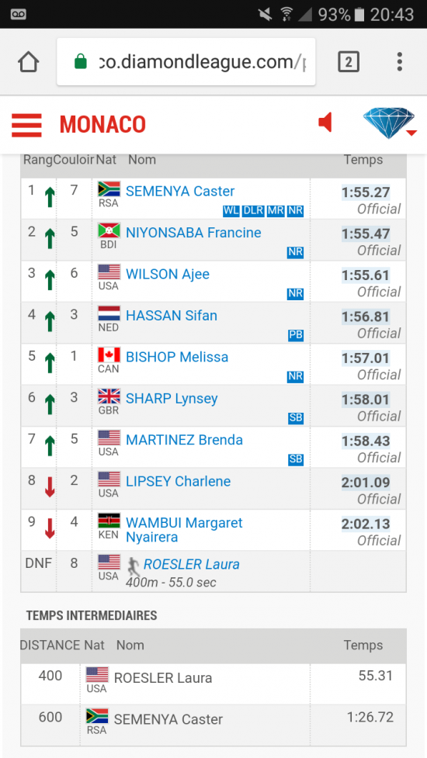This screenshot has width=427, height=758.
Task: Open SEMENYA Caster athlete profile link
Action: (x=180, y=191)
